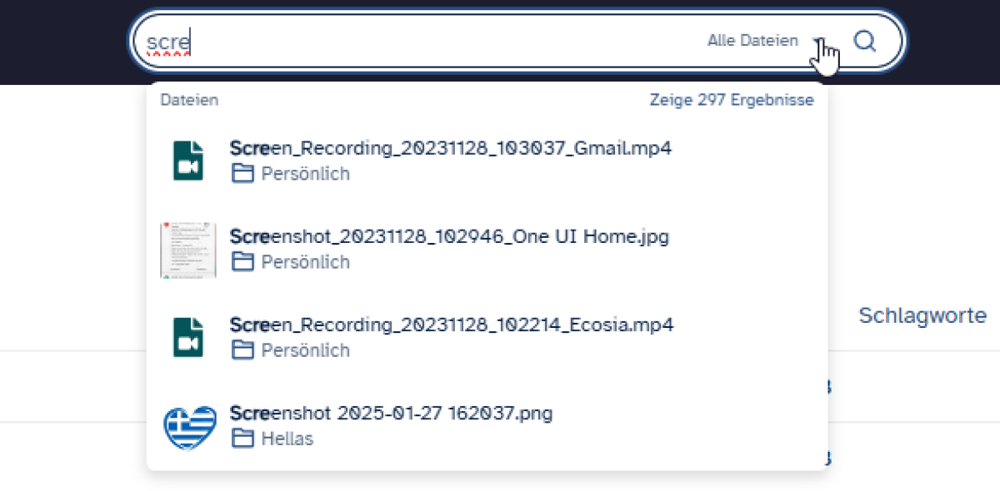Open Screenshot 2025-01-27 162037.png result
Viewport: 1000px width, 491px height.
(x=391, y=413)
